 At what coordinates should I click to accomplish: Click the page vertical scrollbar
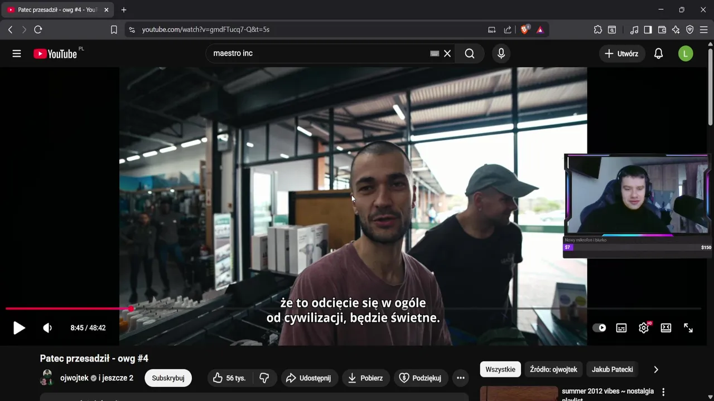(711, 86)
